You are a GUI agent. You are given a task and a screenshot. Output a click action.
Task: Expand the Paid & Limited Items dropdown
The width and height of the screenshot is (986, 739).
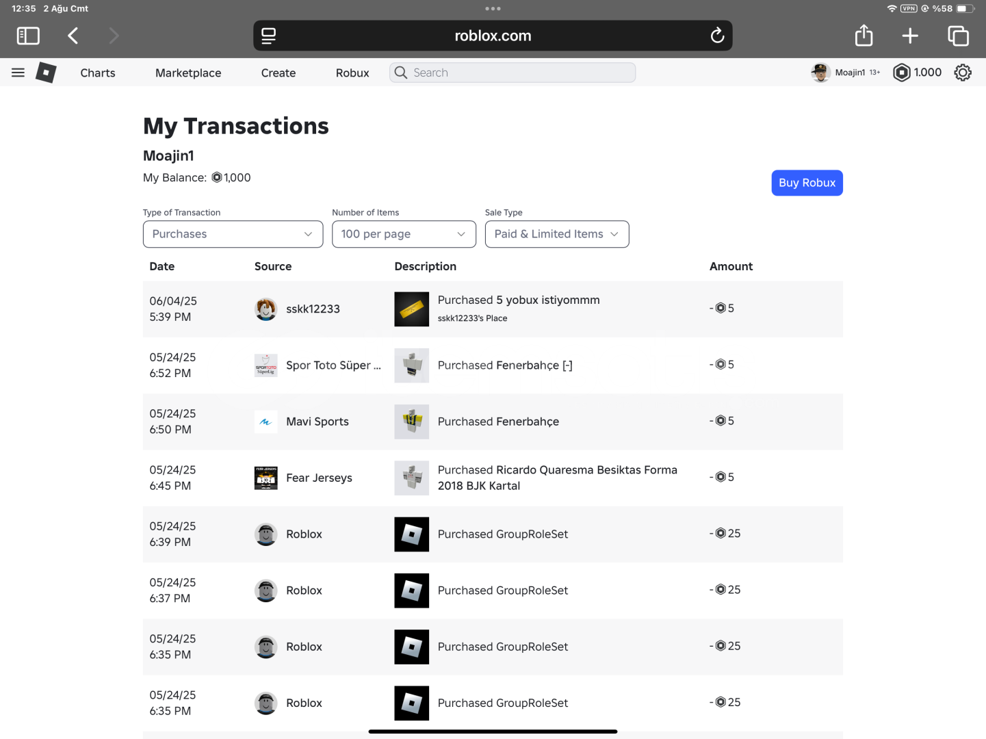tap(557, 234)
